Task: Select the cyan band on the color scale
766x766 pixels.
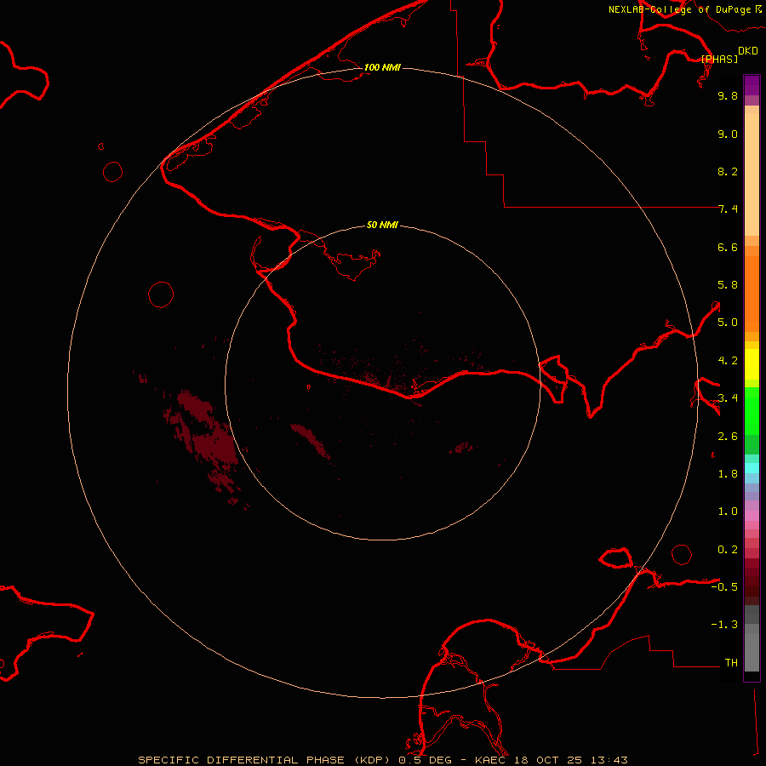Action: [752, 467]
